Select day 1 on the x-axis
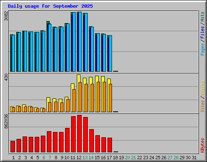Screen dimensions: 207x162 click(x=13, y=158)
